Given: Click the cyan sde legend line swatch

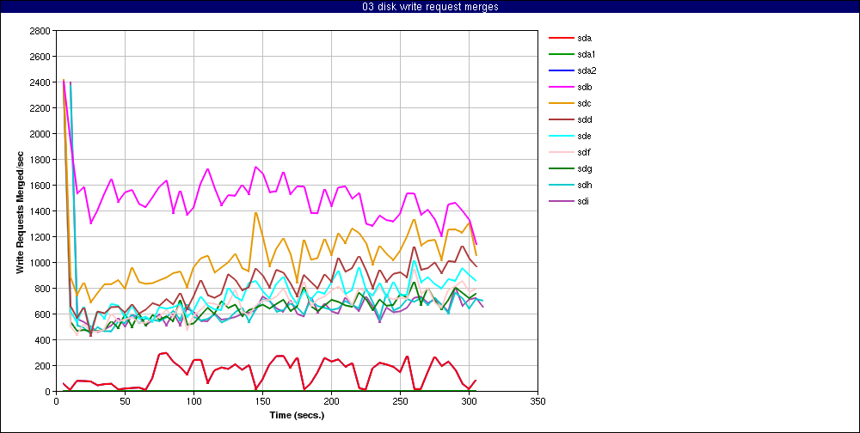Looking at the screenshot, I should 560,137.
